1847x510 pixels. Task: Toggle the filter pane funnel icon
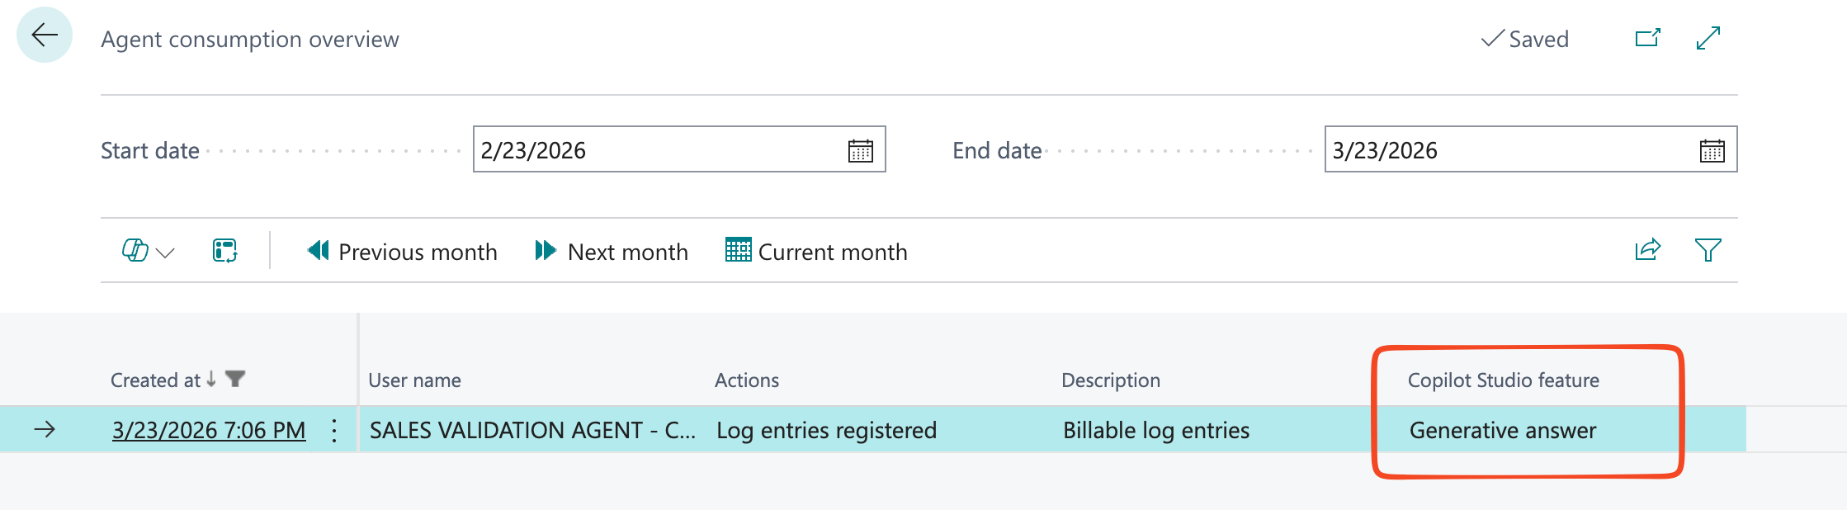1708,249
